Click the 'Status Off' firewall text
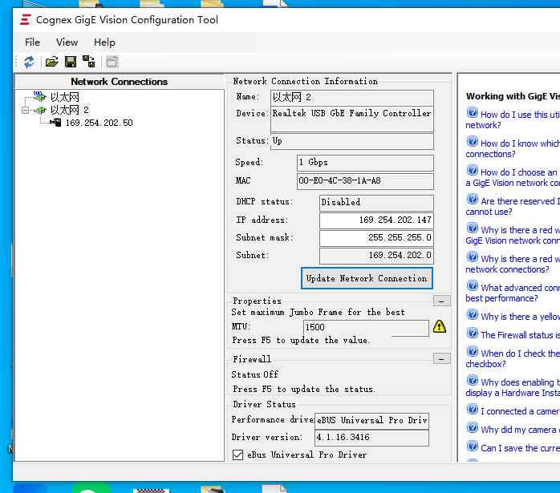The width and height of the screenshot is (560, 493). tap(254, 374)
